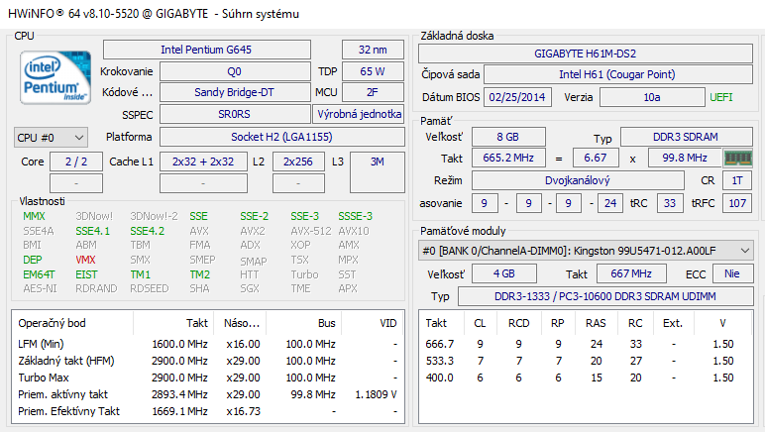Click the green memory module icon

[x=737, y=158]
